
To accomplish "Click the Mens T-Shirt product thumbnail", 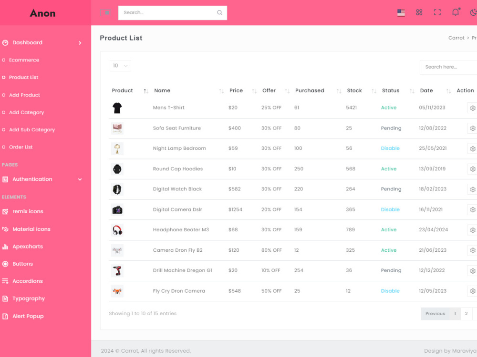I will click(117, 108).
